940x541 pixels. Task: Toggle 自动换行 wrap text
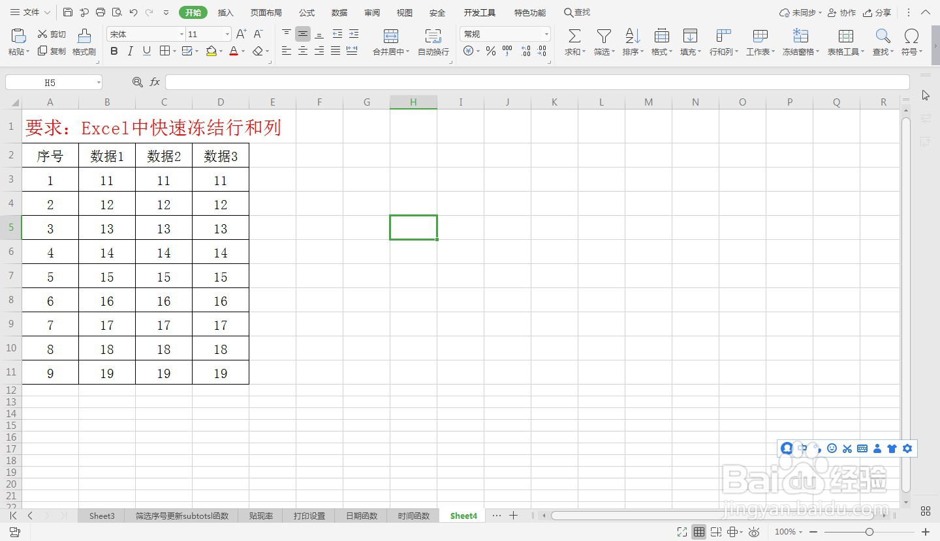[433, 42]
